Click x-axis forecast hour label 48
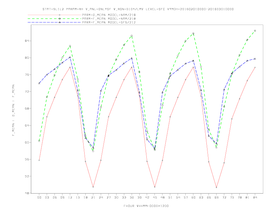Screen dimensions: 278x215 [x=163, y=197]
